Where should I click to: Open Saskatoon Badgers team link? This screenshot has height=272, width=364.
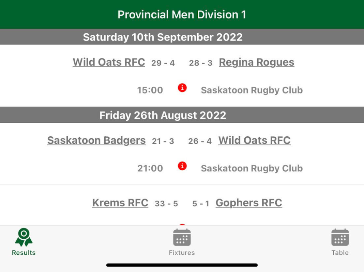96,140
